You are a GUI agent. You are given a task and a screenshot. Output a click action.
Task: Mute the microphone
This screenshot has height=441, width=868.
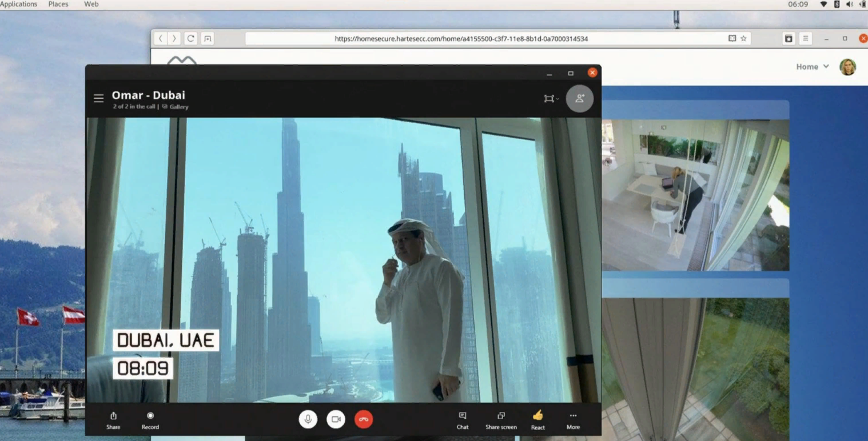308,419
